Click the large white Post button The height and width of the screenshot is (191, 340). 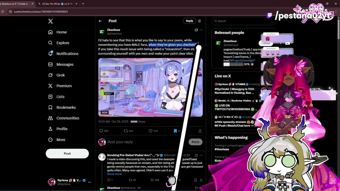tap(67, 154)
